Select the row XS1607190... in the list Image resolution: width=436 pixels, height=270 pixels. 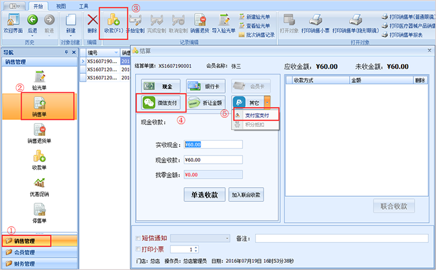[102, 61]
